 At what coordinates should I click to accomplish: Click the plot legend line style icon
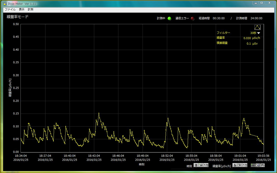pyautogui.click(x=257, y=27)
